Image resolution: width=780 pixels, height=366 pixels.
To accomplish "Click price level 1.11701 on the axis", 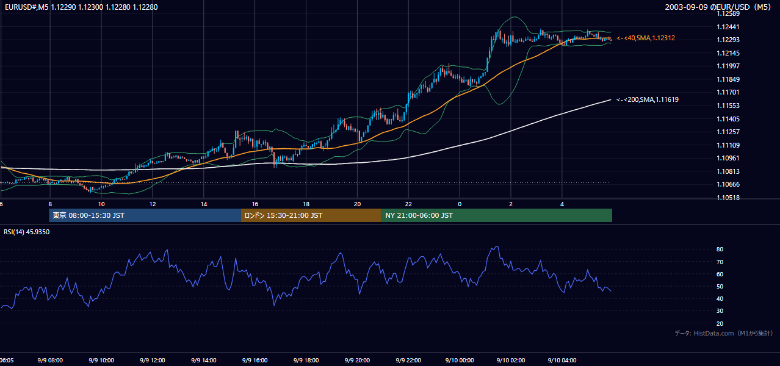I will tap(728, 92).
